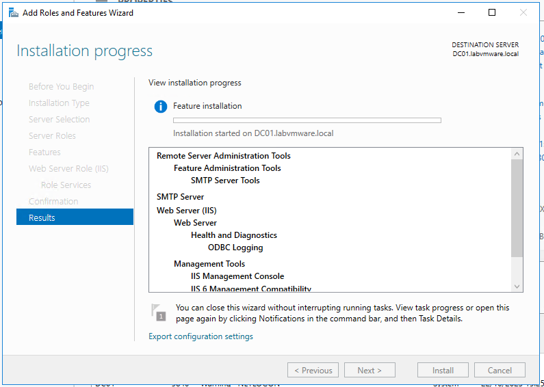Click the Installation started on DC01.labvmware.local status
Viewport: 544px width, 387px height.
point(253,133)
